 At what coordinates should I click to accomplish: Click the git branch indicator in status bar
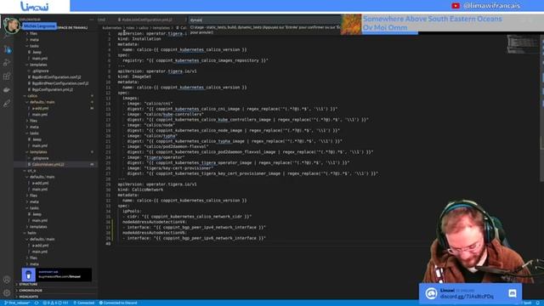(16, 303)
